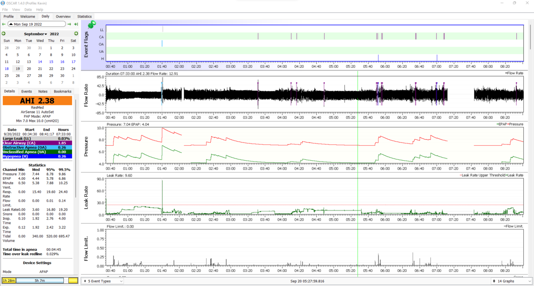Open the September month dropdown
Screen dimensions: 534x286
coord(36,34)
